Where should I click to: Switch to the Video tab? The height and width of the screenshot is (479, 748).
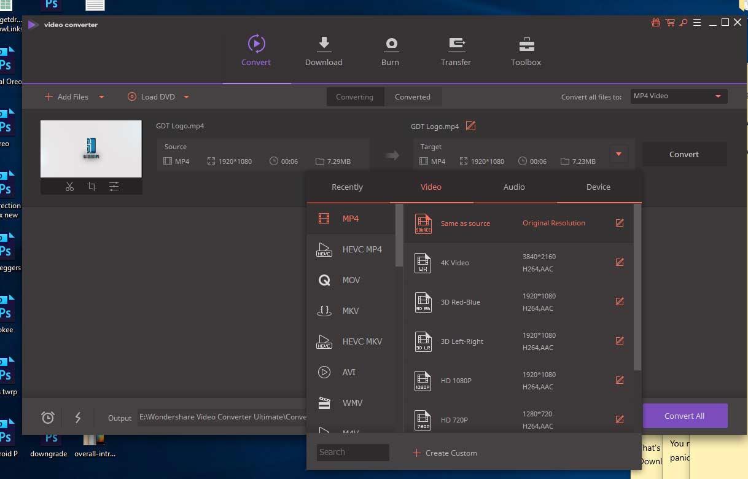coord(431,187)
